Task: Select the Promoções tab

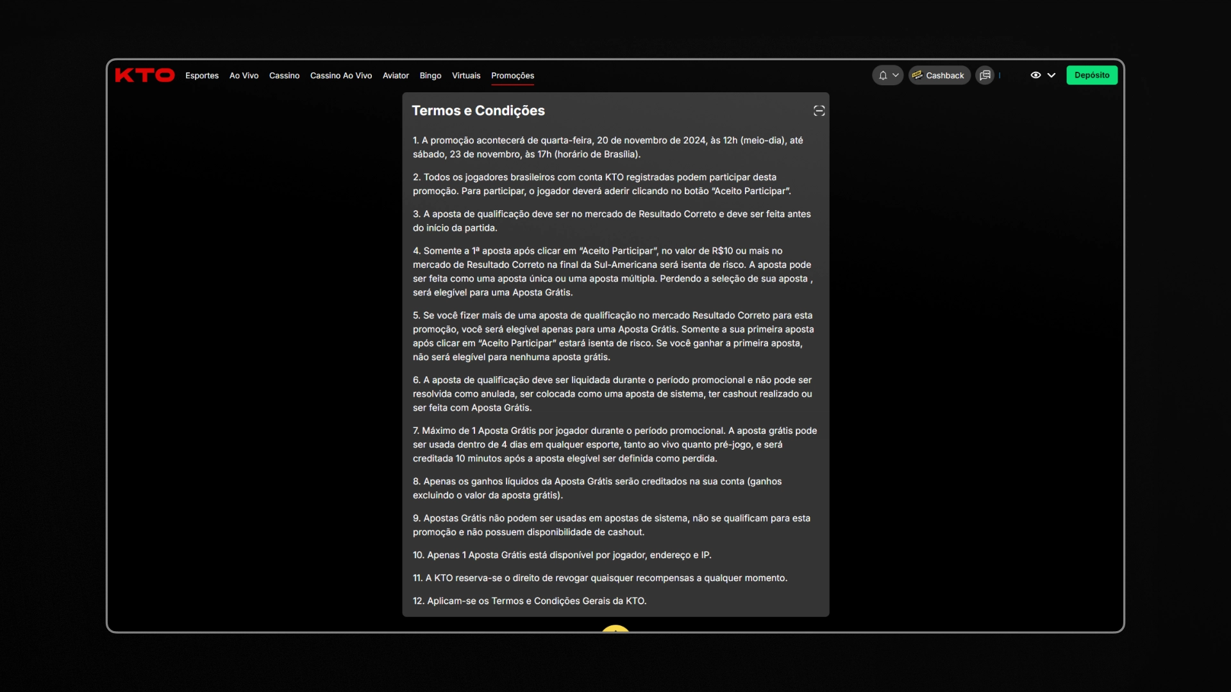Action: coord(512,76)
